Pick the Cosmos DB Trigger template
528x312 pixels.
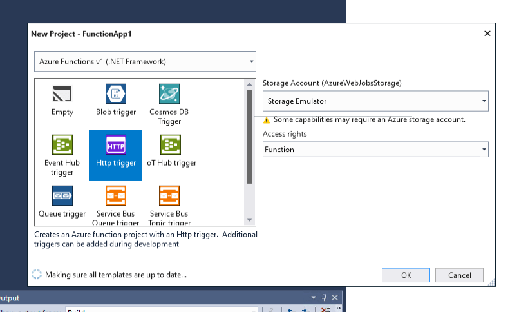point(169,104)
